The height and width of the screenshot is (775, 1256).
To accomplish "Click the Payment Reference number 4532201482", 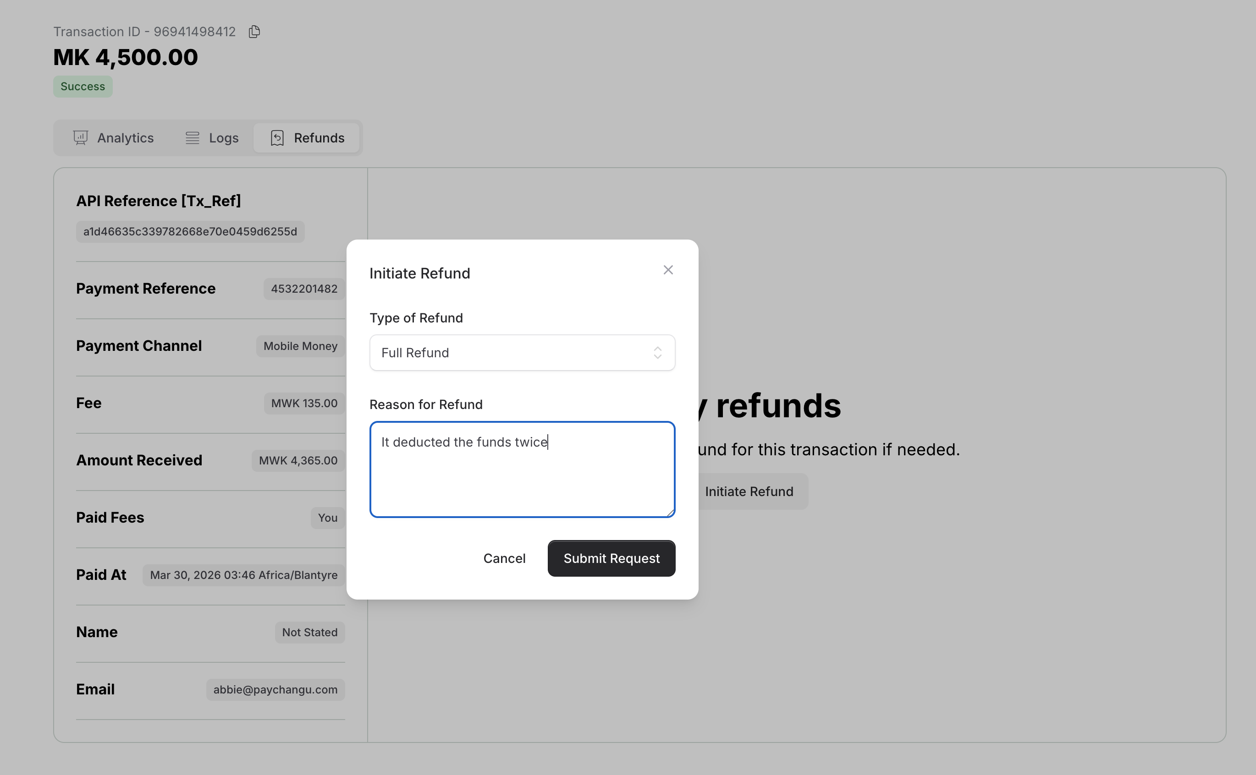I will 303,289.
